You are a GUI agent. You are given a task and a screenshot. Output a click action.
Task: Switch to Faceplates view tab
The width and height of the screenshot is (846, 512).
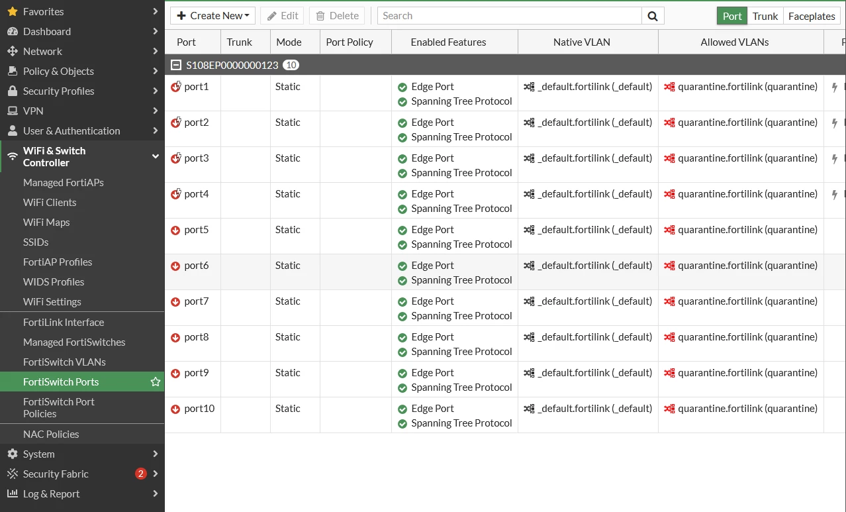tap(812, 16)
